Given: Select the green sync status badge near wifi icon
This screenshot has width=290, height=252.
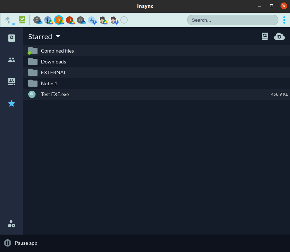Looking at the screenshot, I should pyautogui.click(x=22, y=20).
